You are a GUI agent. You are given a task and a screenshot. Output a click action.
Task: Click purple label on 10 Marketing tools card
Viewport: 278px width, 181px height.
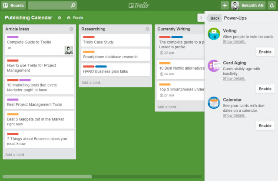point(25,80)
